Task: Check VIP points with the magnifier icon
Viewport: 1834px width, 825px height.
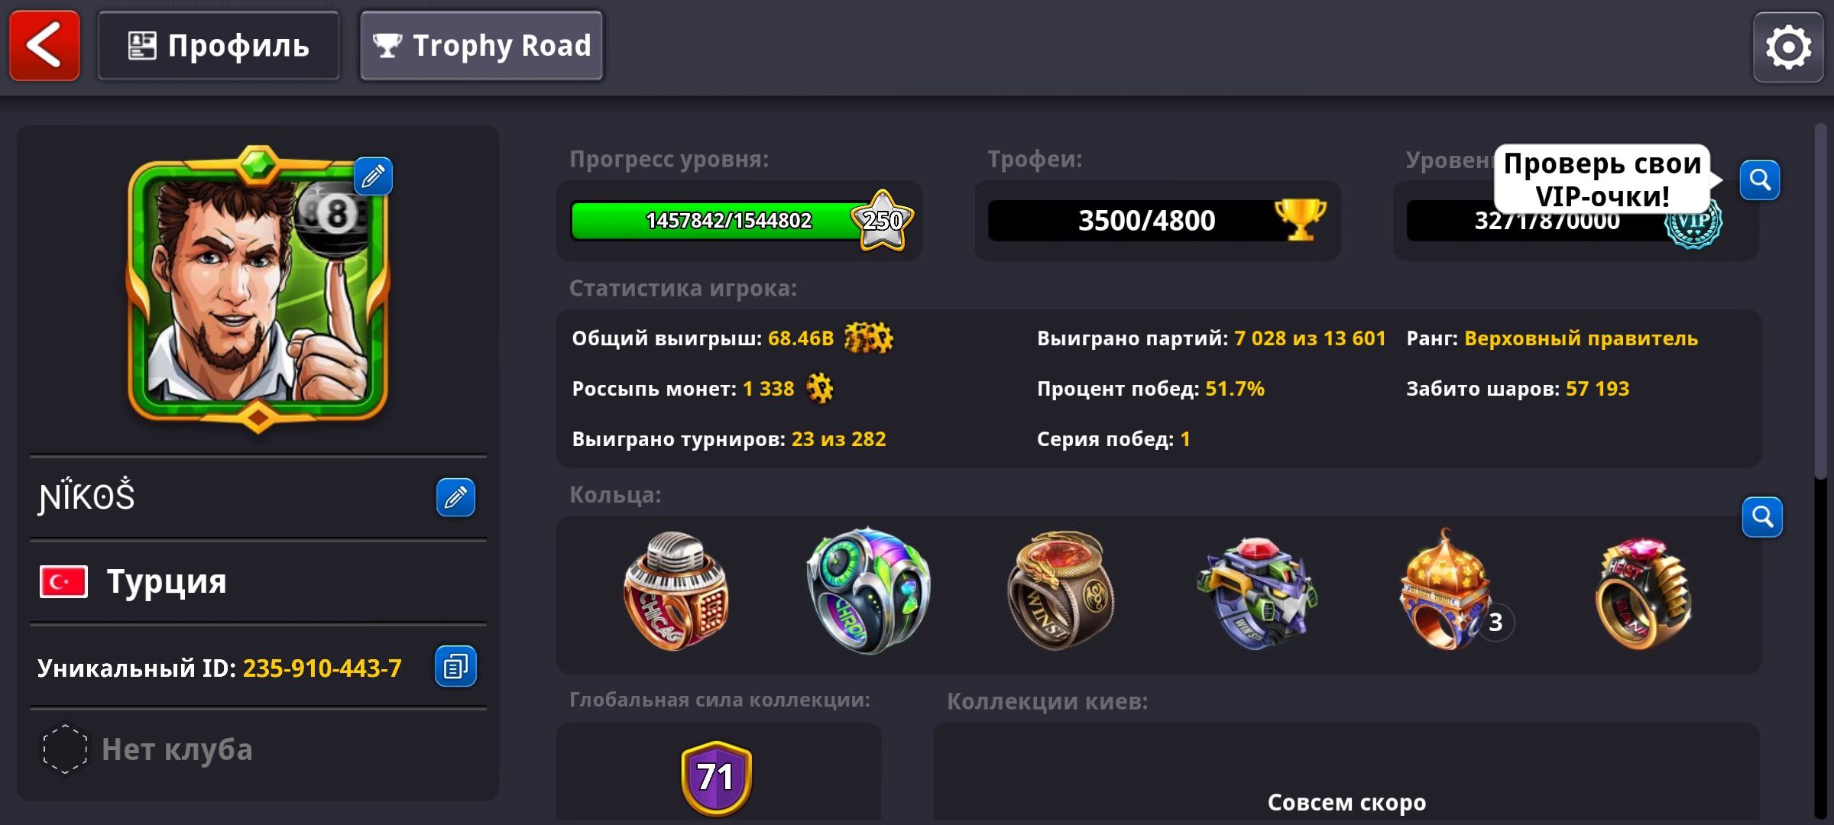Action: 1760,180
